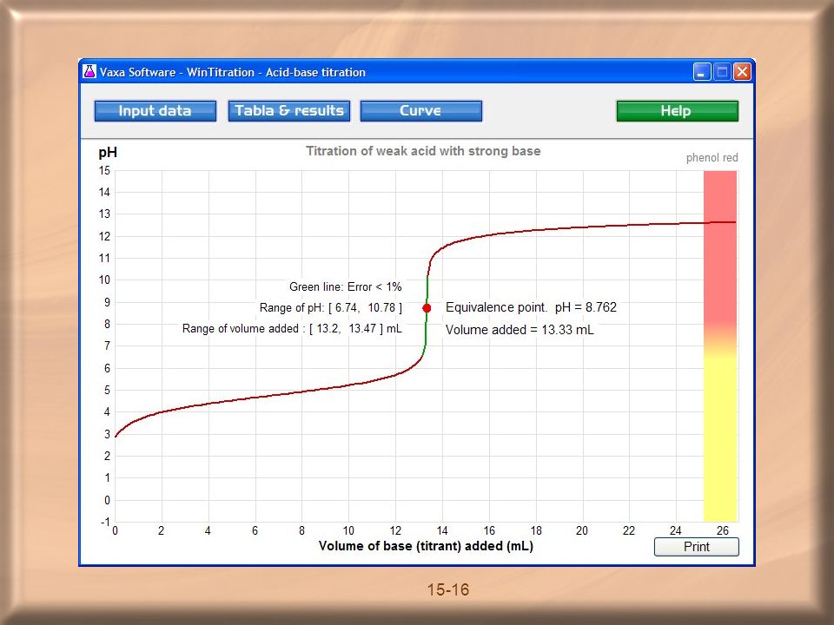
Task: Click the 'phenol red' indicator label
Action: pos(712,157)
